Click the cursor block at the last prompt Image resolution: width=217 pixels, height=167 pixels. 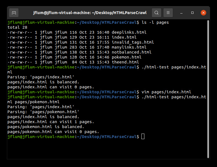(143, 136)
